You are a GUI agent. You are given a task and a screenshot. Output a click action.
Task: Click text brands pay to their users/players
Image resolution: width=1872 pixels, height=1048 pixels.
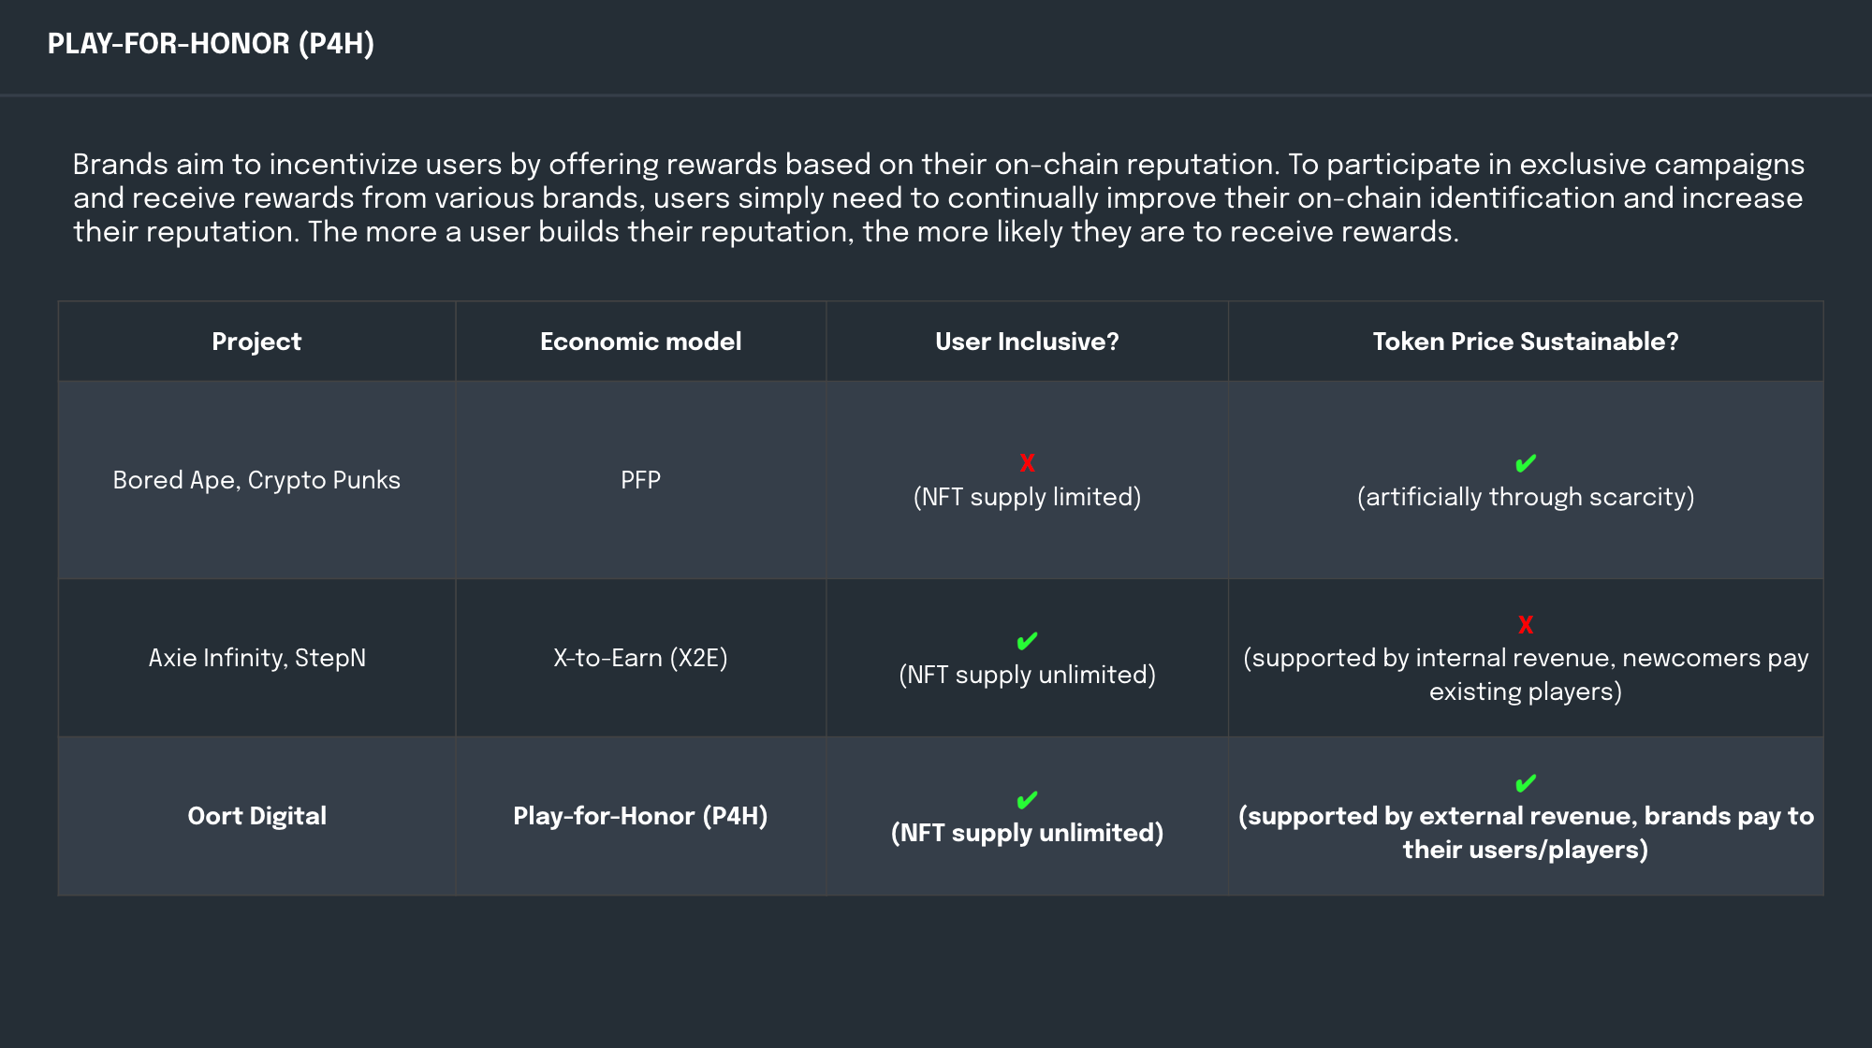(x=1526, y=833)
